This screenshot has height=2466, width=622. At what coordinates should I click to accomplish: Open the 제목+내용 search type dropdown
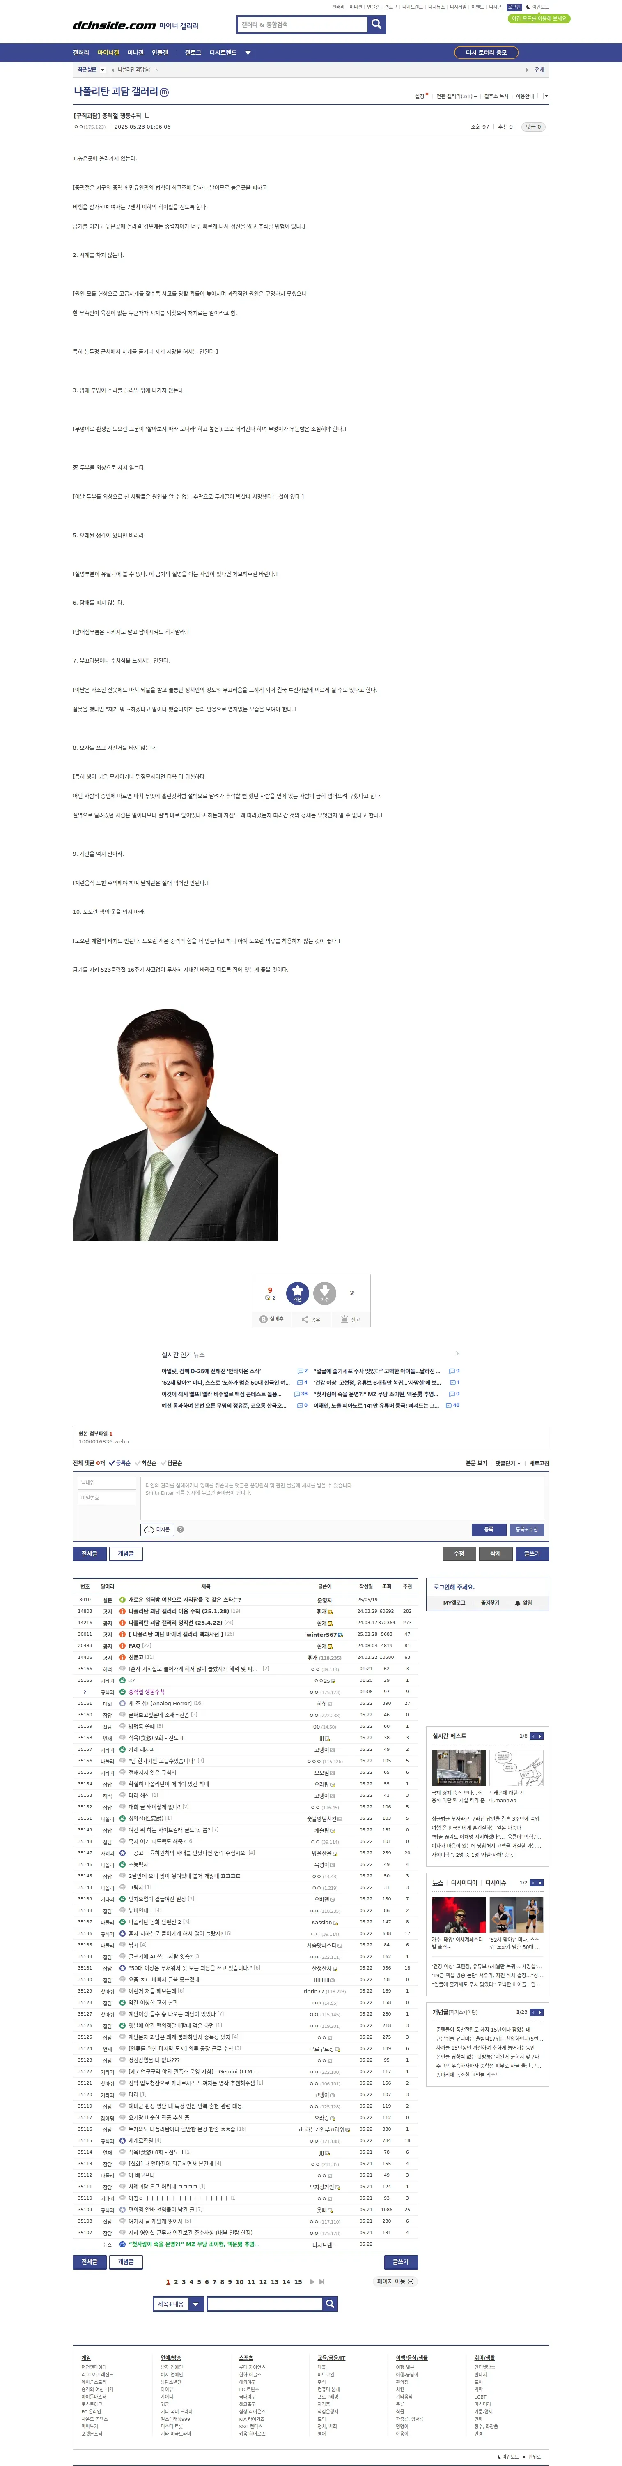179,2304
